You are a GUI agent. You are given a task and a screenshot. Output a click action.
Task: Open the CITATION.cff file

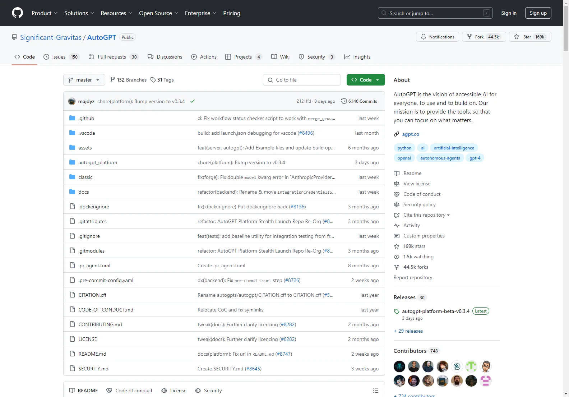[92, 295]
